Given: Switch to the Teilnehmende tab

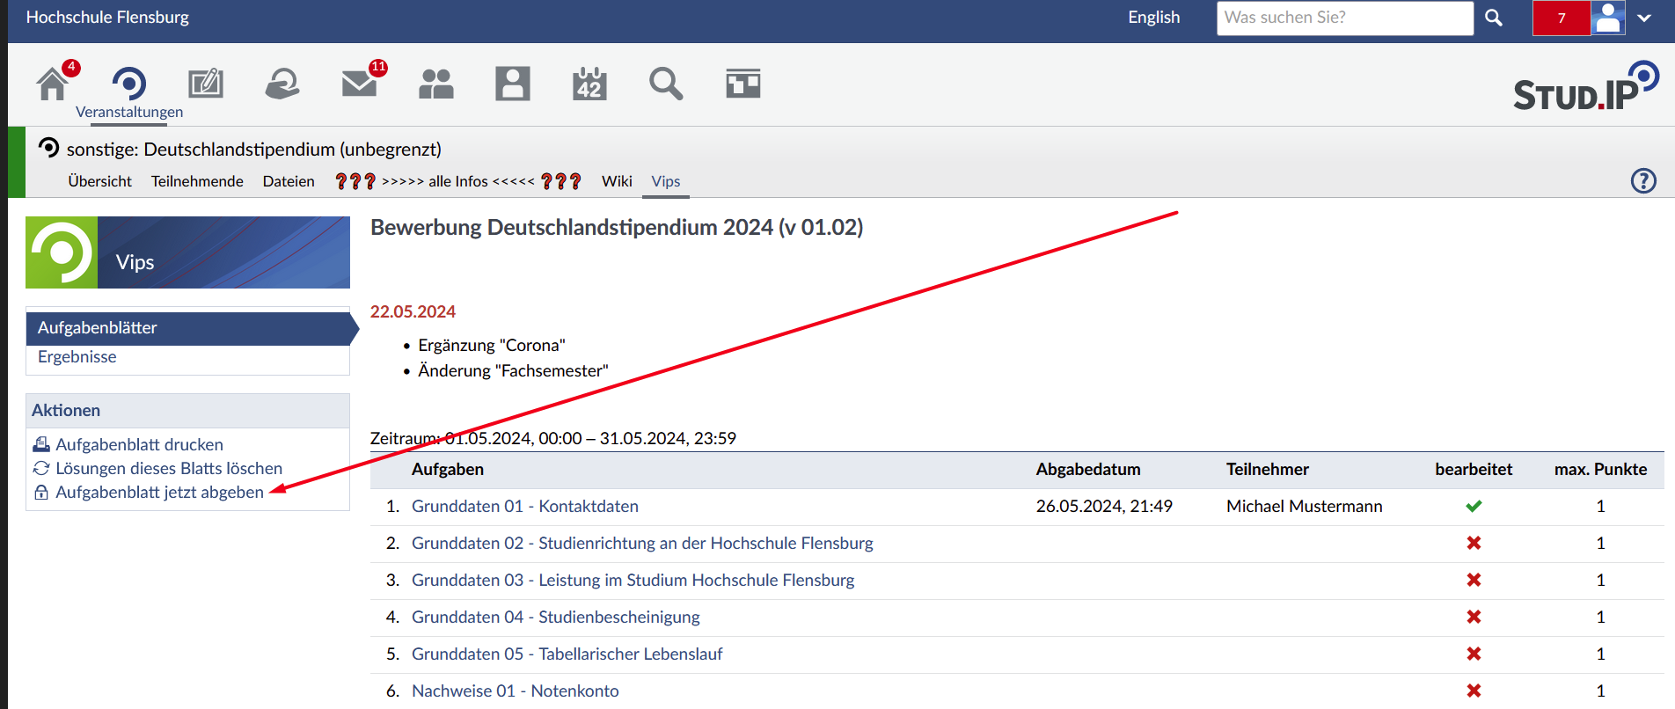Looking at the screenshot, I should [x=197, y=181].
